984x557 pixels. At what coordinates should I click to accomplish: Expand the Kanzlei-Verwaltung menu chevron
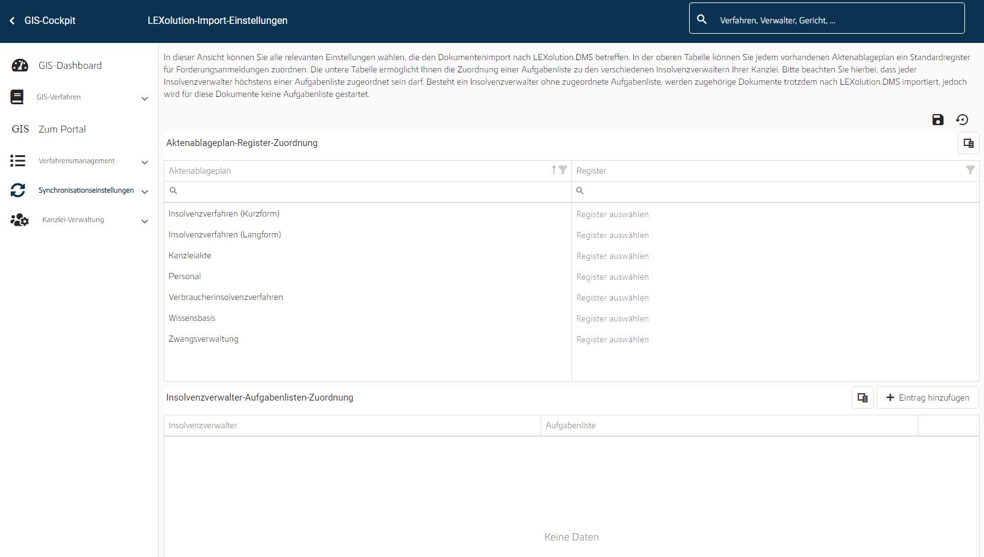pos(145,221)
